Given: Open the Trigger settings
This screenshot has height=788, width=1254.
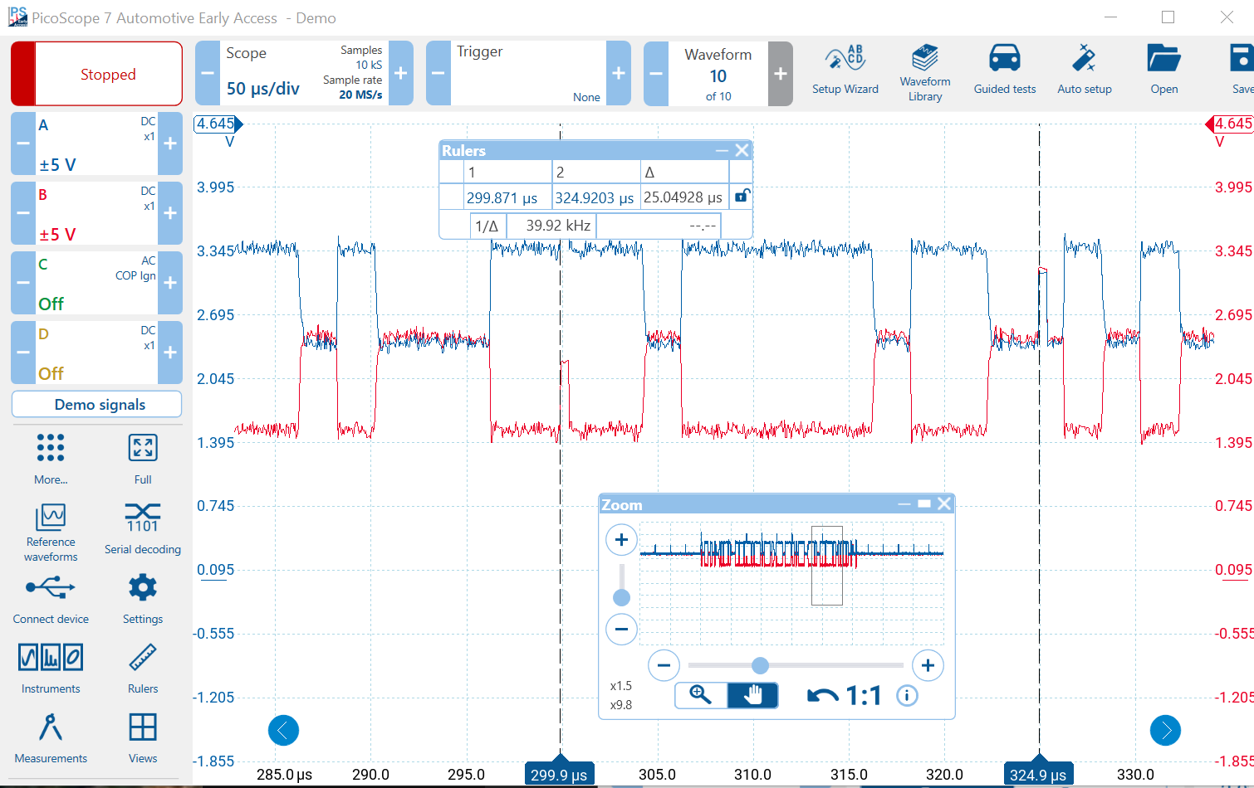Looking at the screenshot, I should pos(528,73).
